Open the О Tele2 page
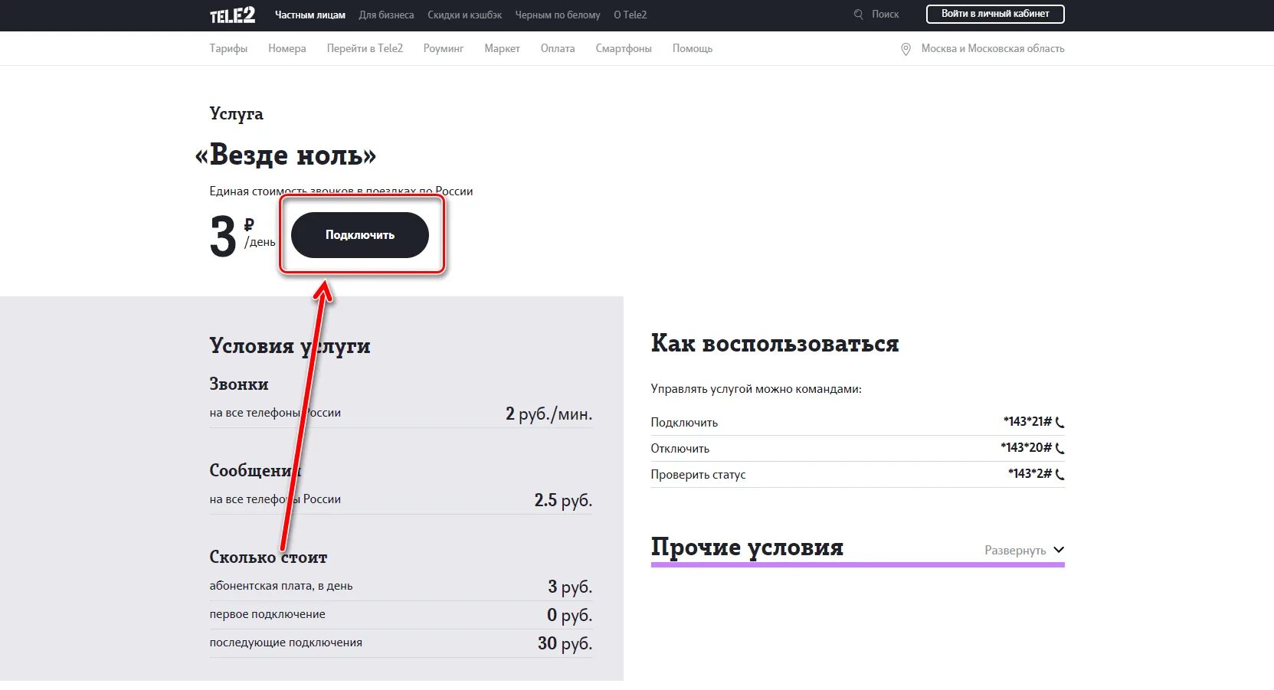 pyautogui.click(x=630, y=15)
